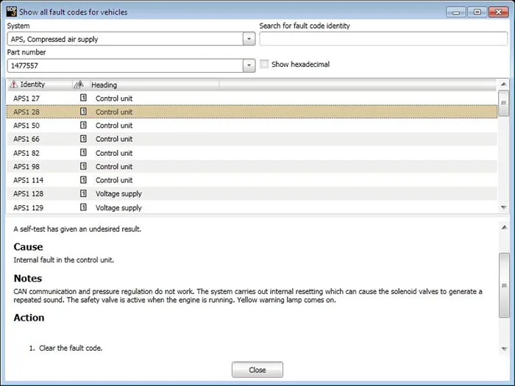Click the 'Clear the fault code.' step text

71,349
